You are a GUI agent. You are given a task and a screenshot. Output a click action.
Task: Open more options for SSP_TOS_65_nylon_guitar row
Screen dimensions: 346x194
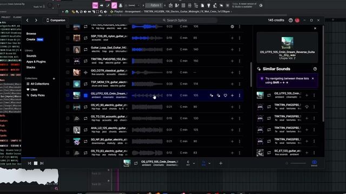(239, 38)
